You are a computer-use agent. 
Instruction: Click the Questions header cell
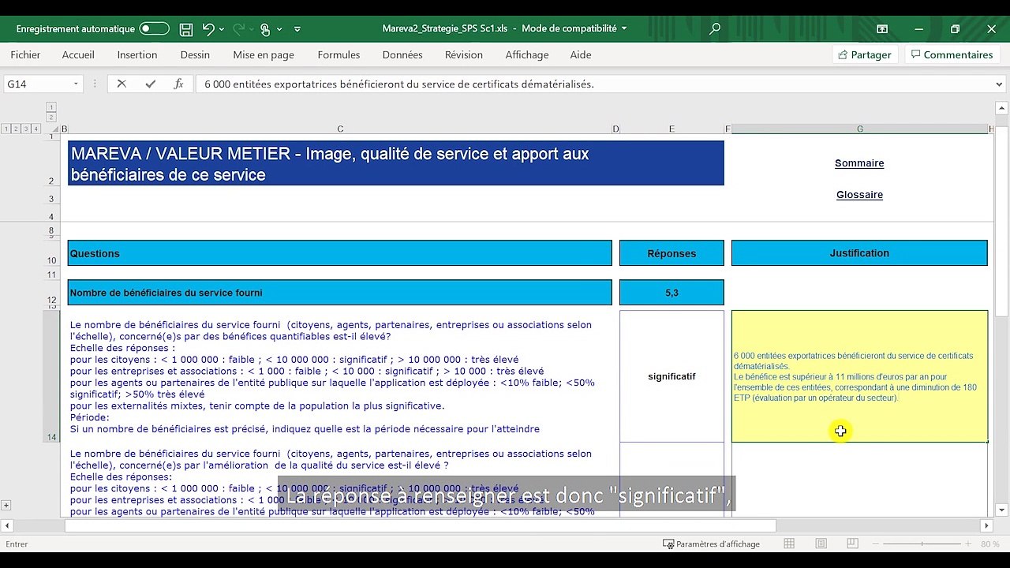click(339, 253)
